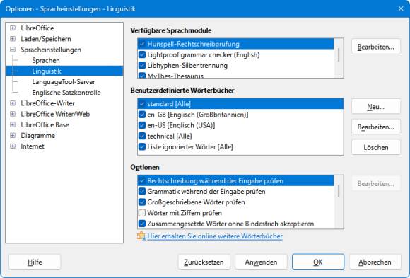Expand the Internet tree node
The height and width of the screenshot is (278, 410).
pyautogui.click(x=13, y=146)
